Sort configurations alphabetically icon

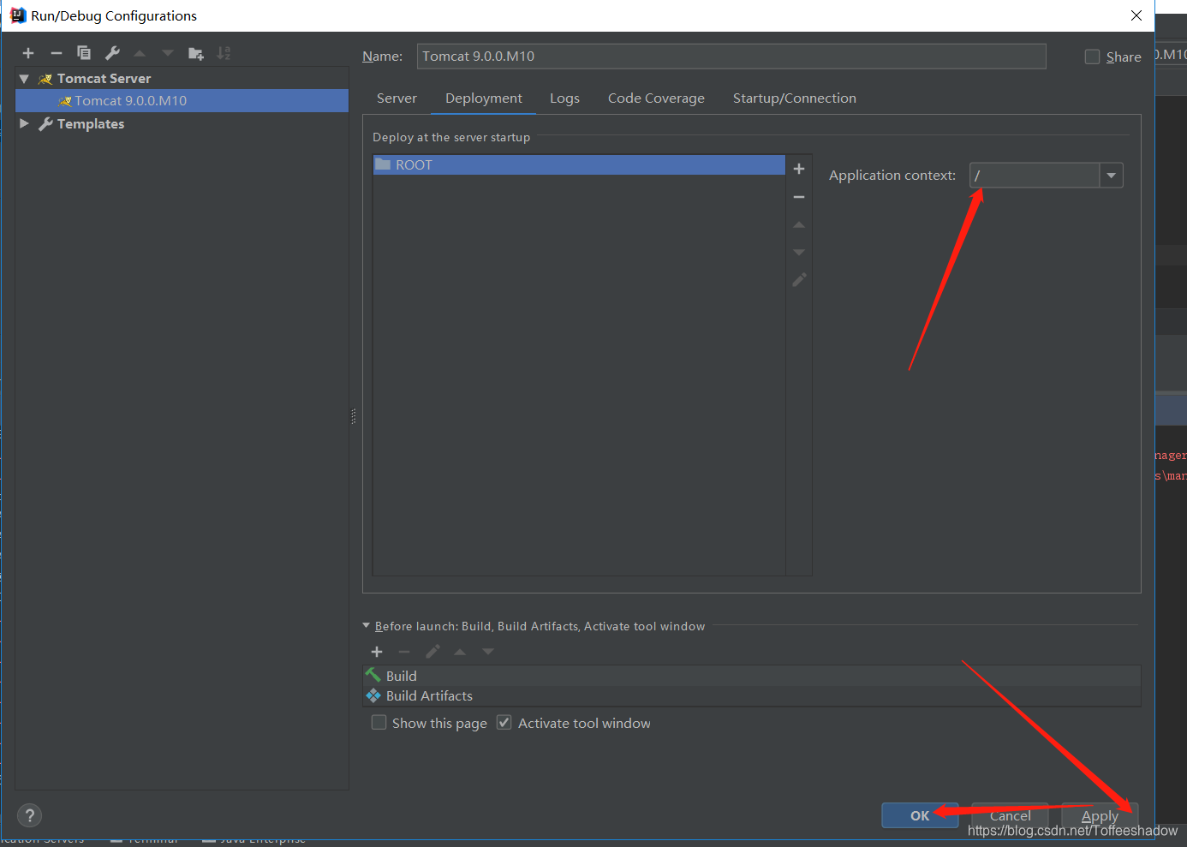point(224,53)
